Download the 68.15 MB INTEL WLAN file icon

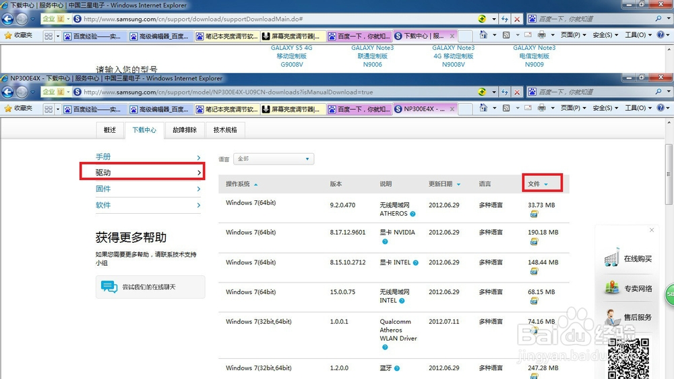click(534, 301)
